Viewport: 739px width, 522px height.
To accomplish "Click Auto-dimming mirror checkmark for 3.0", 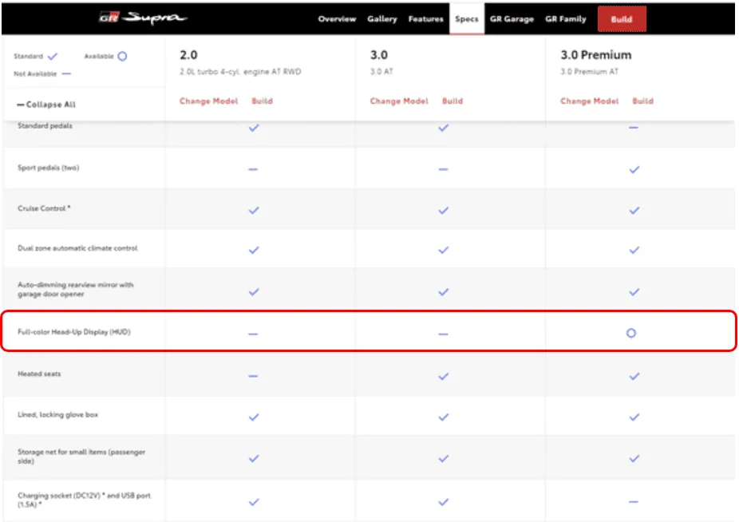I will click(444, 292).
